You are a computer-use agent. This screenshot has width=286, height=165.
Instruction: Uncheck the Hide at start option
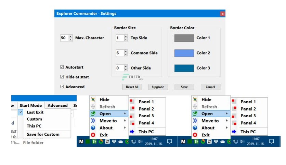[62, 77]
